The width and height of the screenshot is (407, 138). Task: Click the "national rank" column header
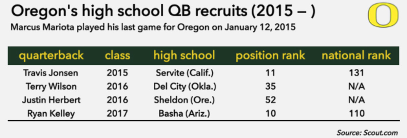(x=356, y=55)
